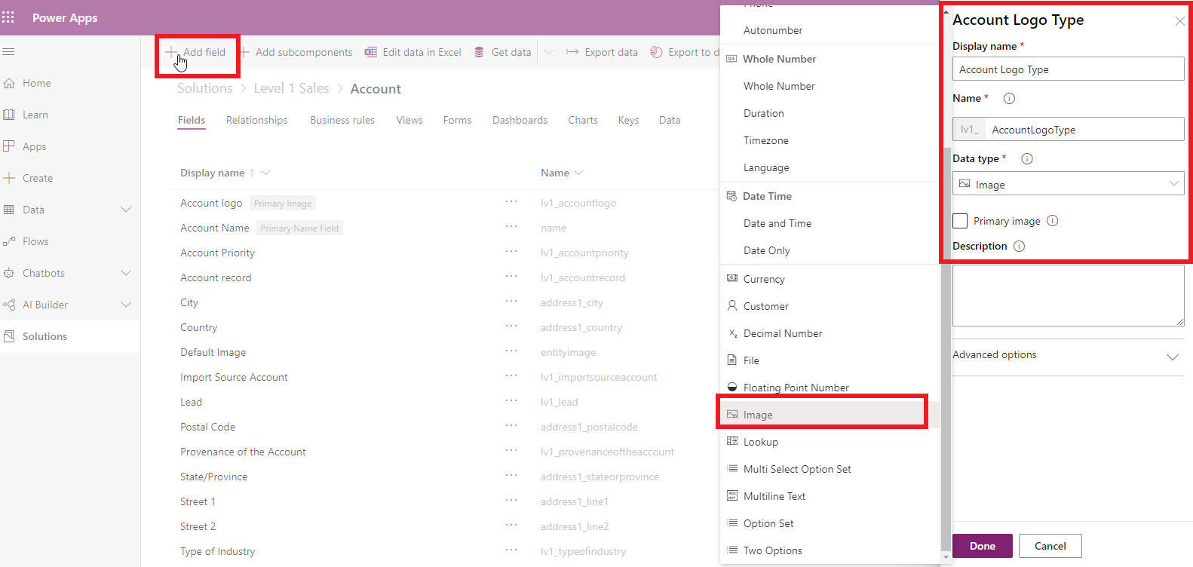
Task: Open more options for Country row
Action: pyautogui.click(x=511, y=326)
